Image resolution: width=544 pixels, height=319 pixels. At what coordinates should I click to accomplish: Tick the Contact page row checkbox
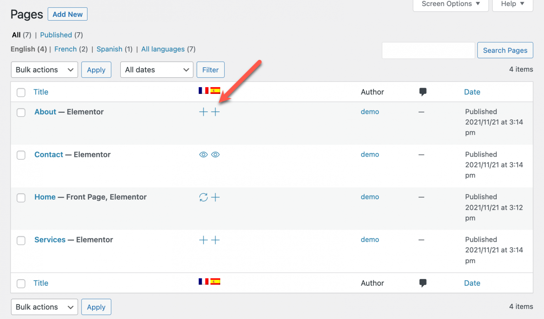21,155
